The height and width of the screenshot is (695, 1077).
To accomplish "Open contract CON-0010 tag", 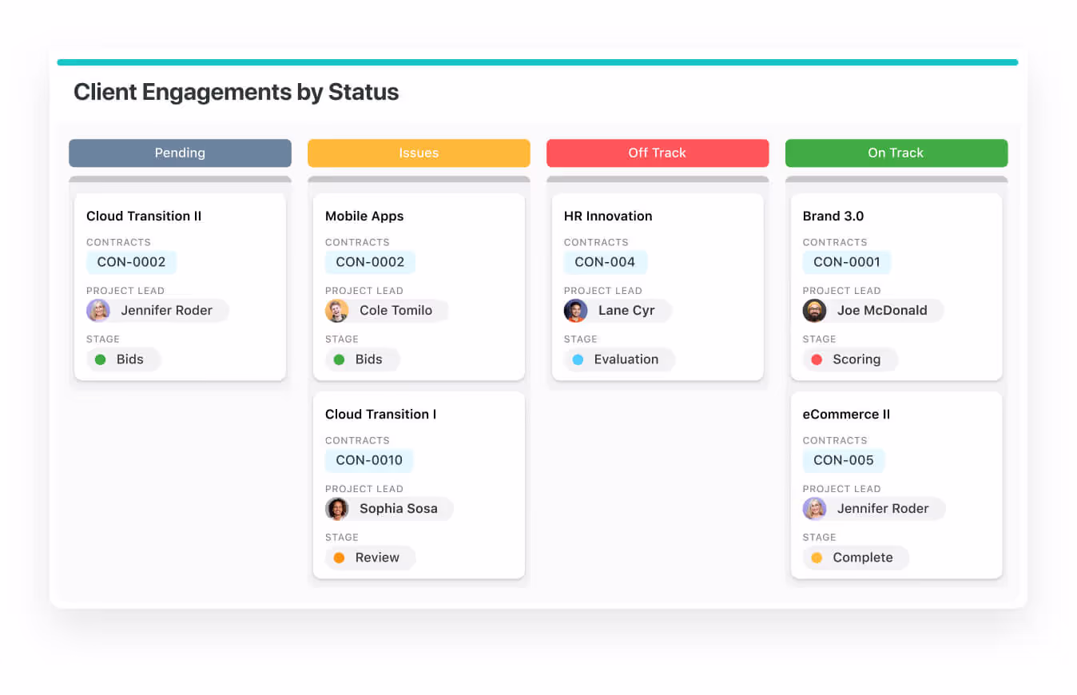I will click(x=369, y=460).
